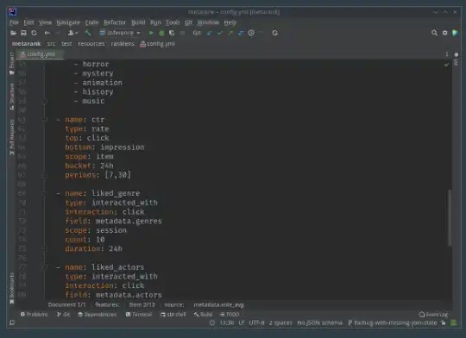Click No JSON schema status widget
The height and width of the screenshot is (338, 466).
(320, 322)
